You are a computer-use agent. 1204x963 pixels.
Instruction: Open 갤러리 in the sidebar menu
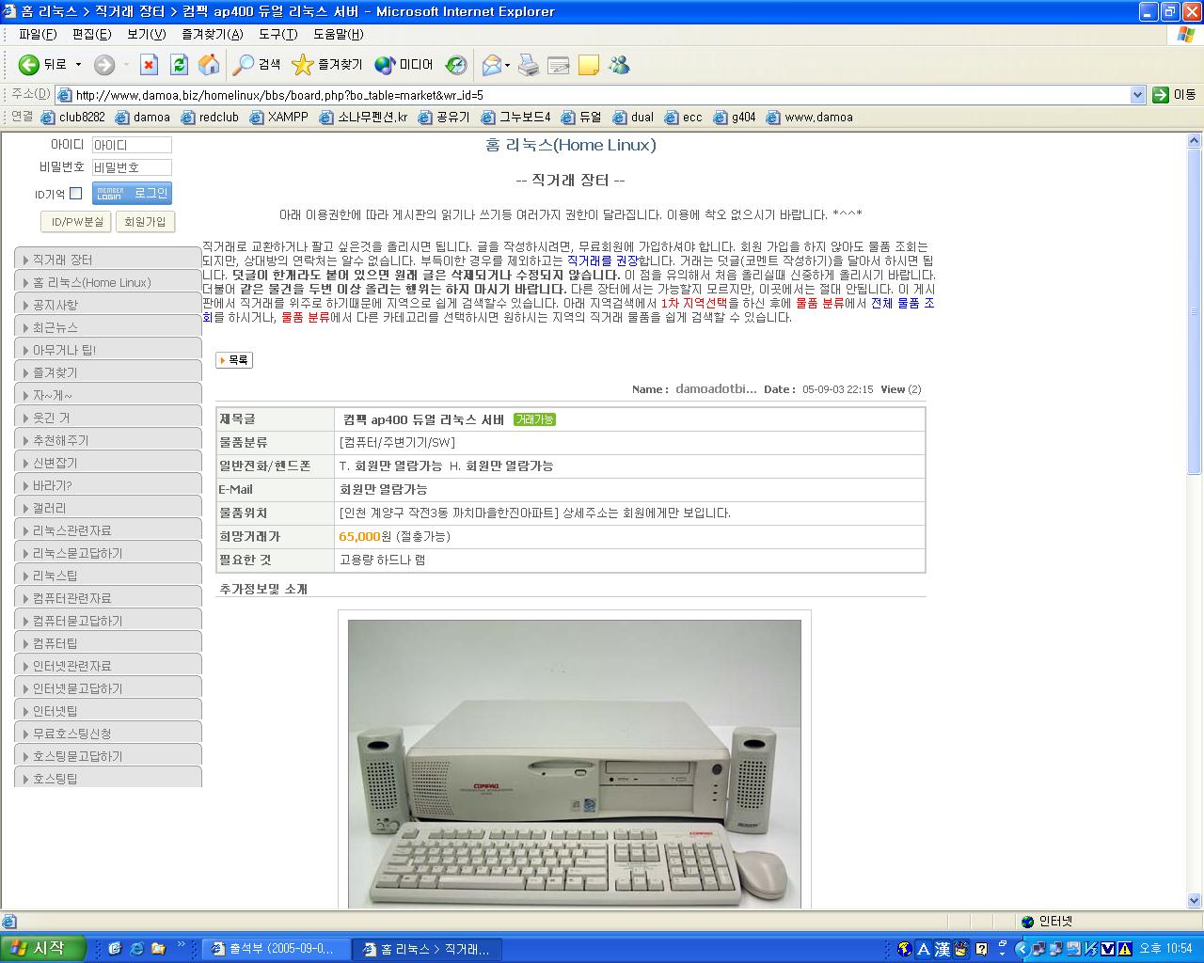coord(108,508)
